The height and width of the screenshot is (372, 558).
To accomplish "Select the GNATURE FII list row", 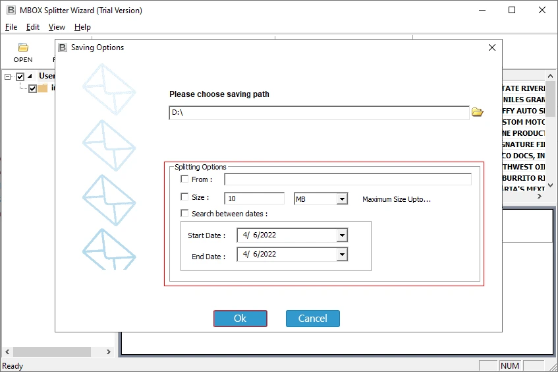I will pyautogui.click(x=524, y=144).
